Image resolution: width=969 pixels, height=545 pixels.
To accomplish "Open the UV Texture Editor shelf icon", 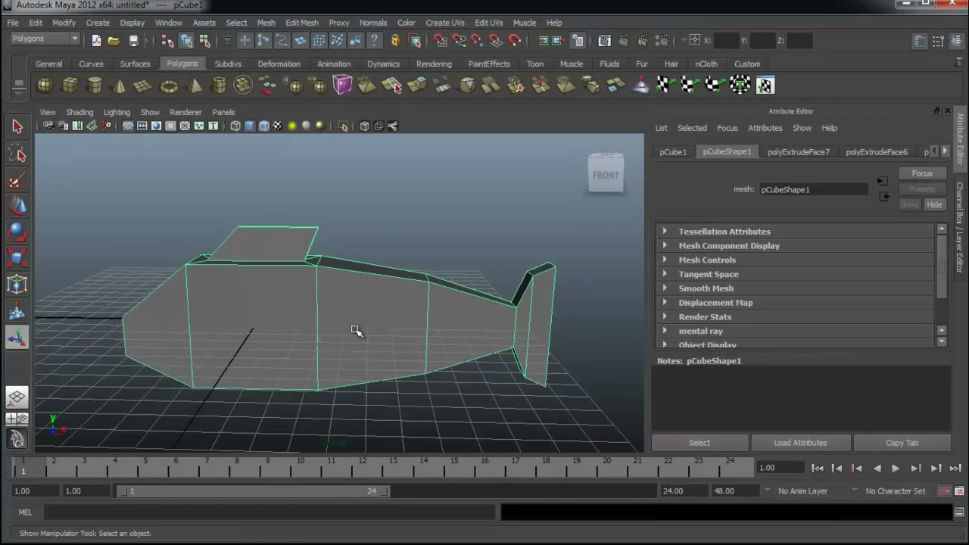I will click(x=765, y=86).
